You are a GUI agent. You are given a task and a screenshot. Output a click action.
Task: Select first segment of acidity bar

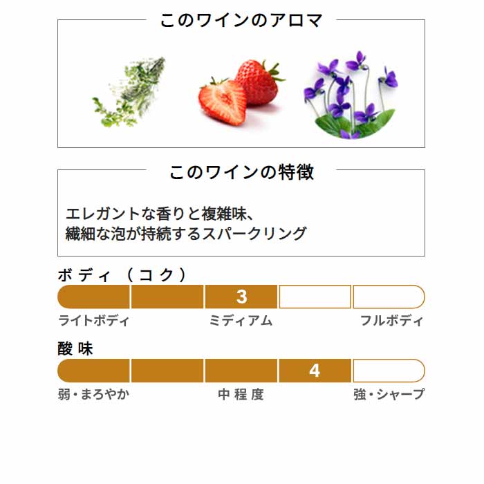point(93,371)
